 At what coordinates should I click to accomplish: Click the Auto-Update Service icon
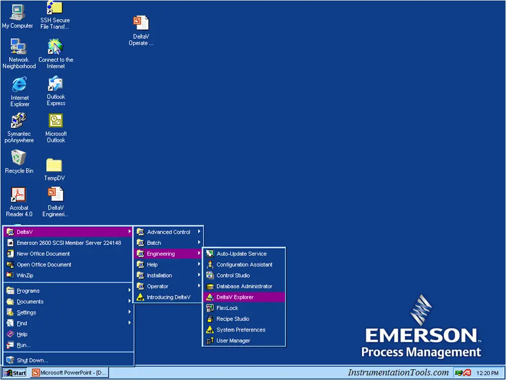tap(210, 254)
